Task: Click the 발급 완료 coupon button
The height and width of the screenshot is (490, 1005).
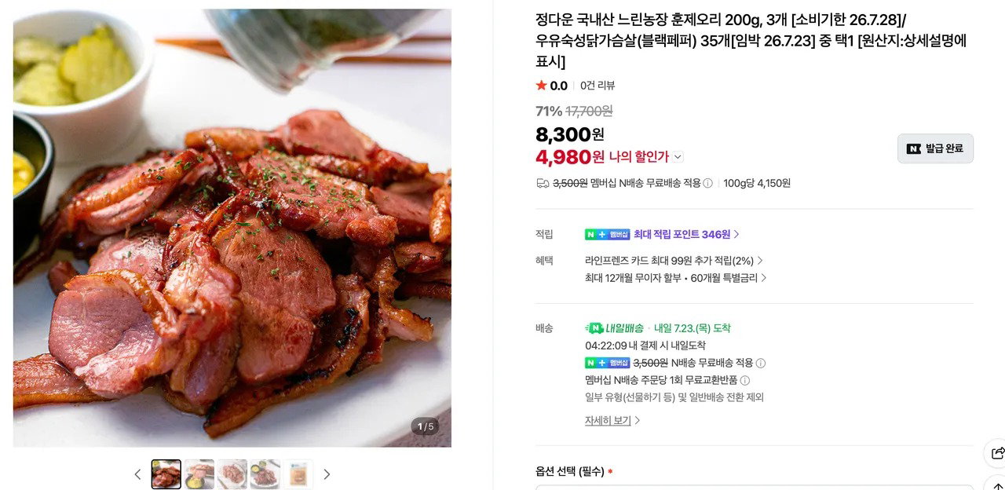Action: point(935,148)
